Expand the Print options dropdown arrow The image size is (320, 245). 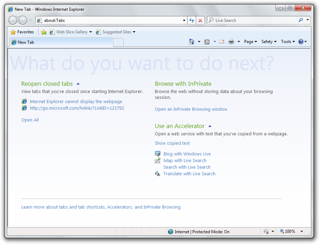coord(239,42)
